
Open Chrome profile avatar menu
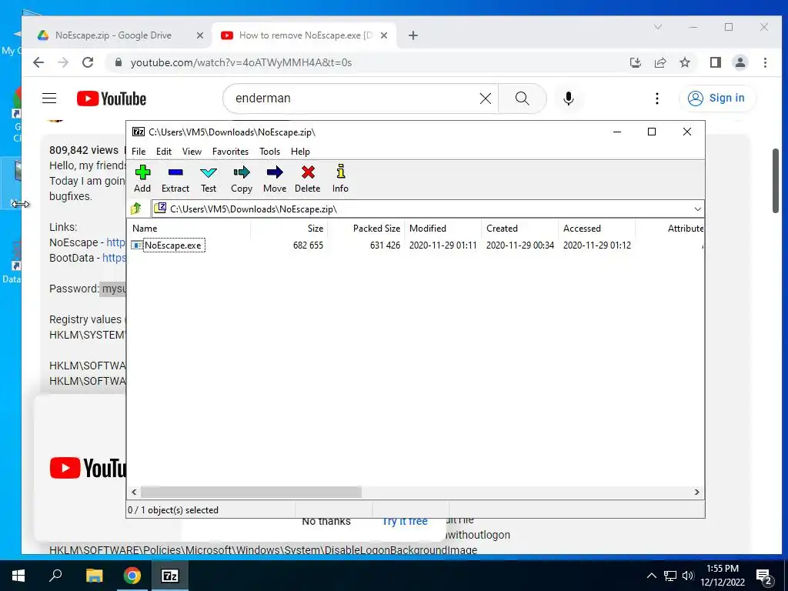click(740, 62)
